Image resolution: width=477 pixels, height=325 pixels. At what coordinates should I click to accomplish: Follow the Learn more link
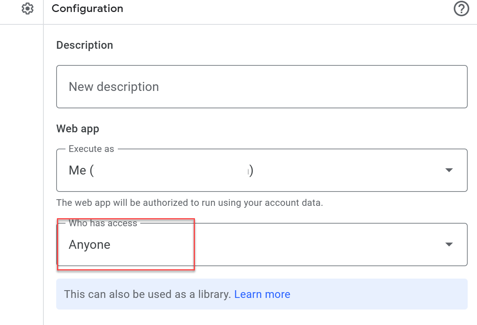point(262,294)
